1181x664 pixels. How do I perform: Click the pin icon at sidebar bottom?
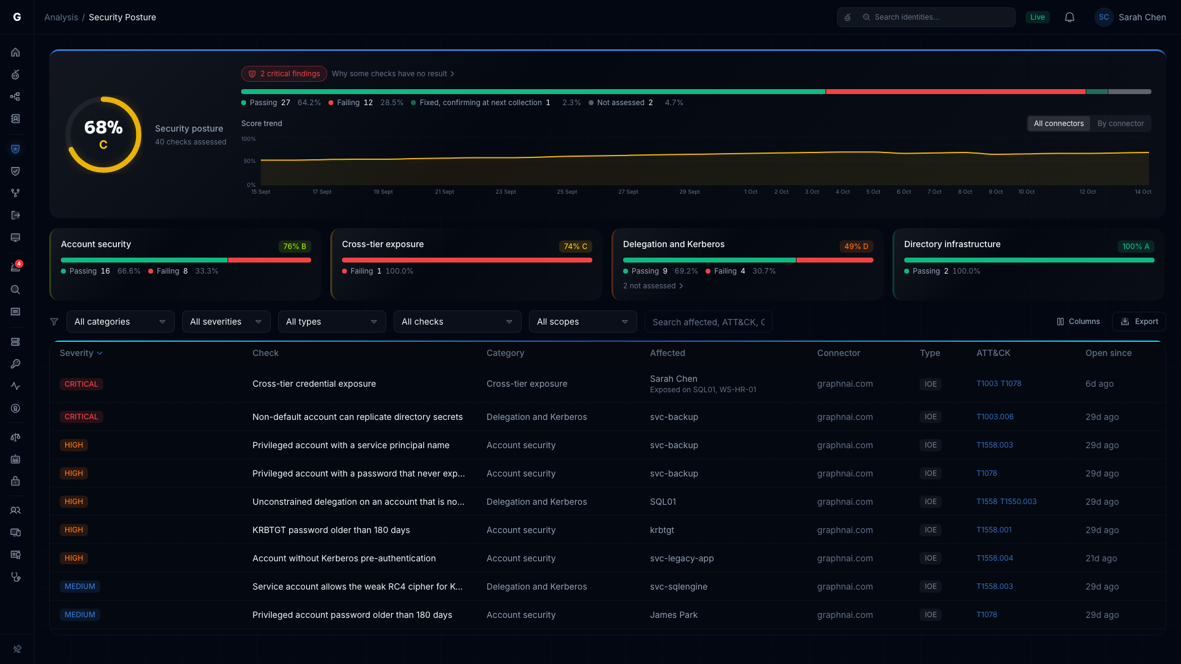[17, 649]
